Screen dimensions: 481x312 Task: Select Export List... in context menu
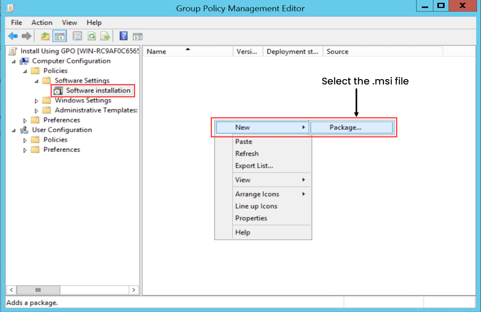tap(254, 166)
